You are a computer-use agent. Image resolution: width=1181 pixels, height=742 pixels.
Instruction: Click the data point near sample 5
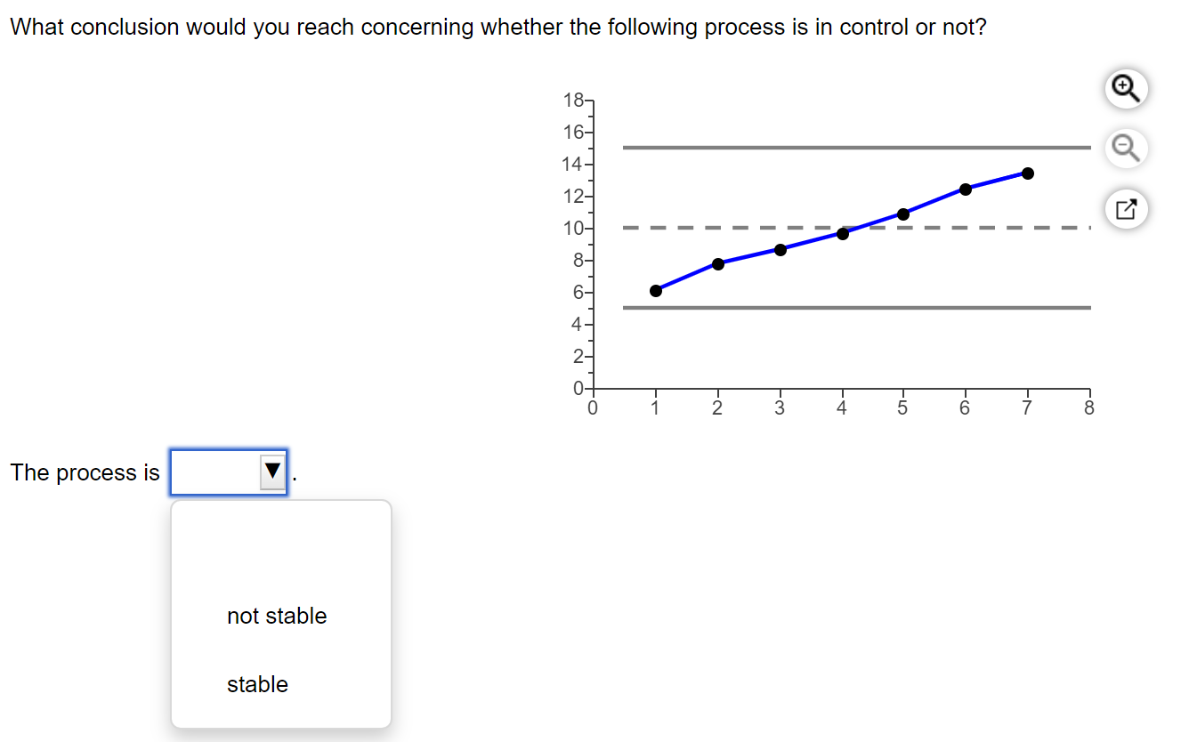click(x=902, y=214)
